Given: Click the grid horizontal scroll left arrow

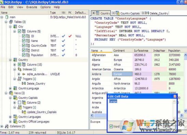Looking at the screenshot, I should coord(92,115).
